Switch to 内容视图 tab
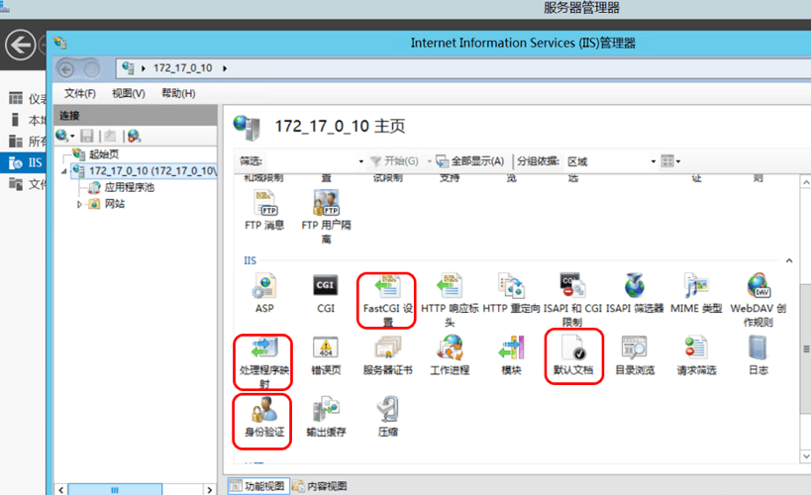Screen dimensions: 811x495 coord(320,486)
